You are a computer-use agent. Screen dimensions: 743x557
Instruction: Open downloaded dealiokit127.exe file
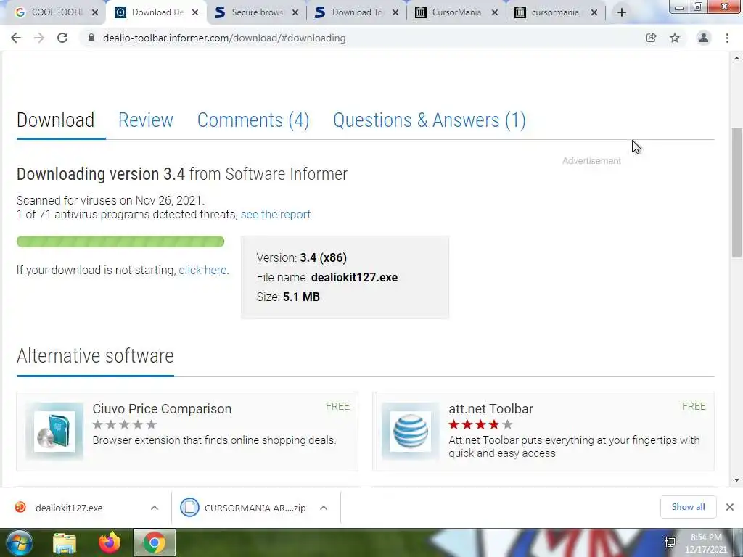coord(69,508)
